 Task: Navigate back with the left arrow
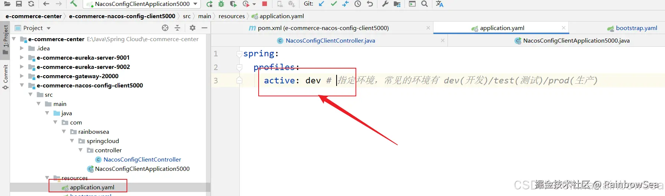pyautogui.click(x=46, y=4)
